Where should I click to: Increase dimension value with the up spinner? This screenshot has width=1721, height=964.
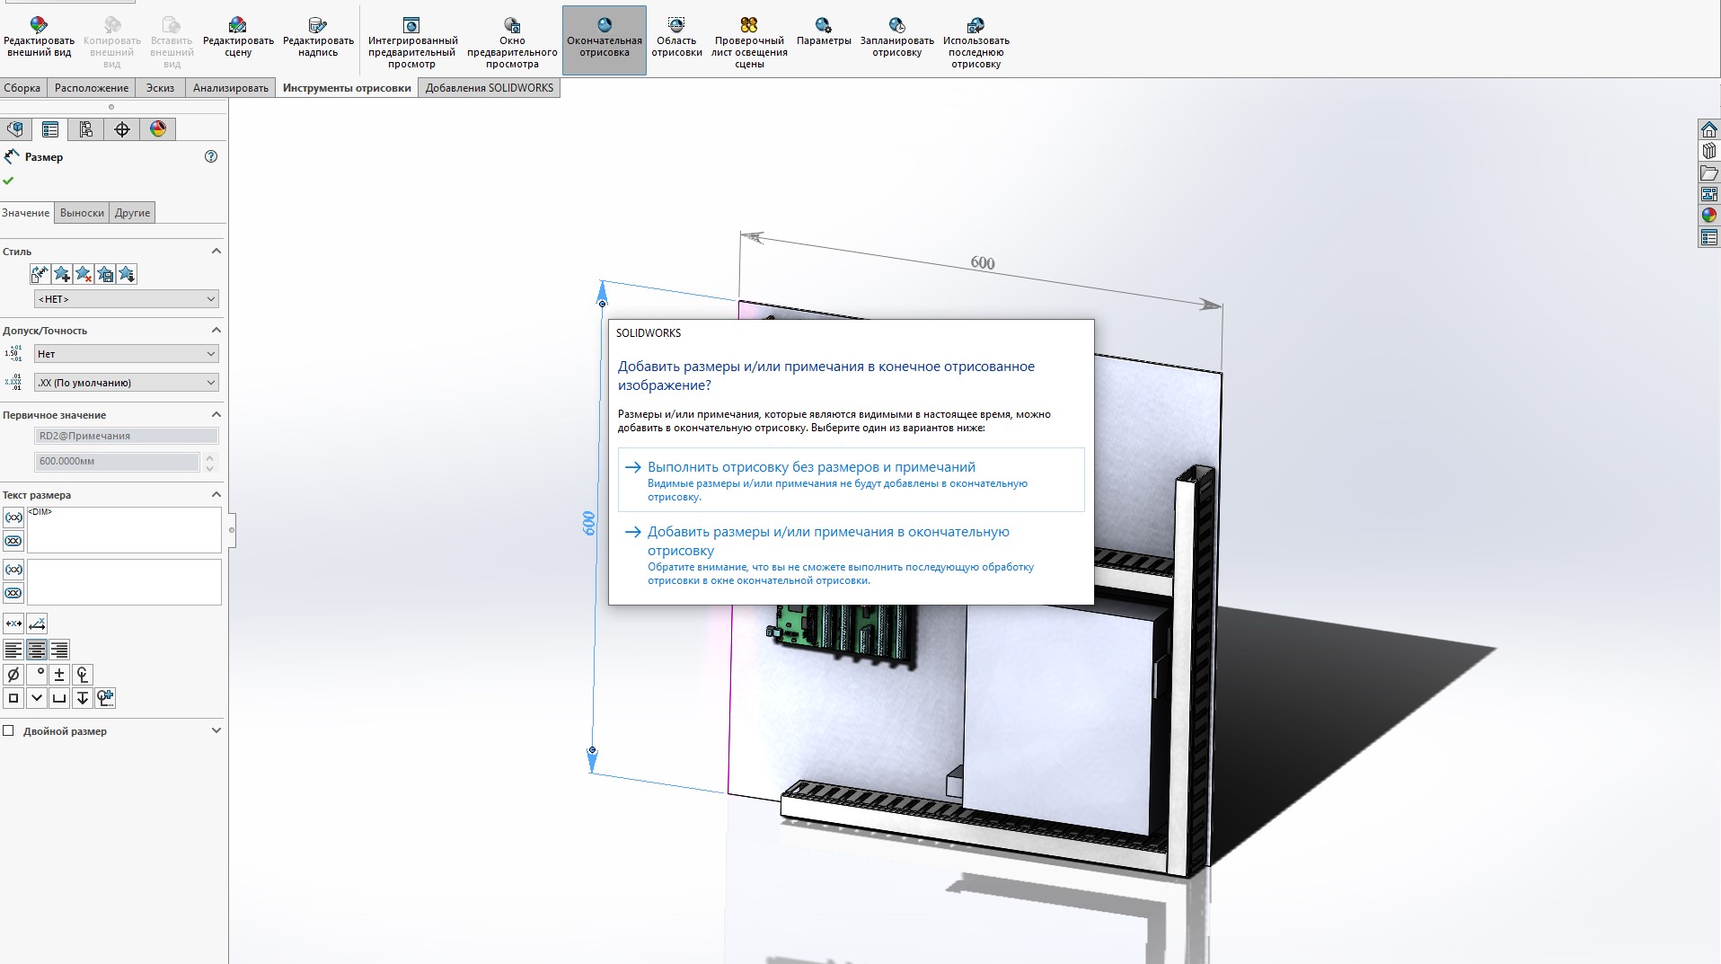(210, 456)
